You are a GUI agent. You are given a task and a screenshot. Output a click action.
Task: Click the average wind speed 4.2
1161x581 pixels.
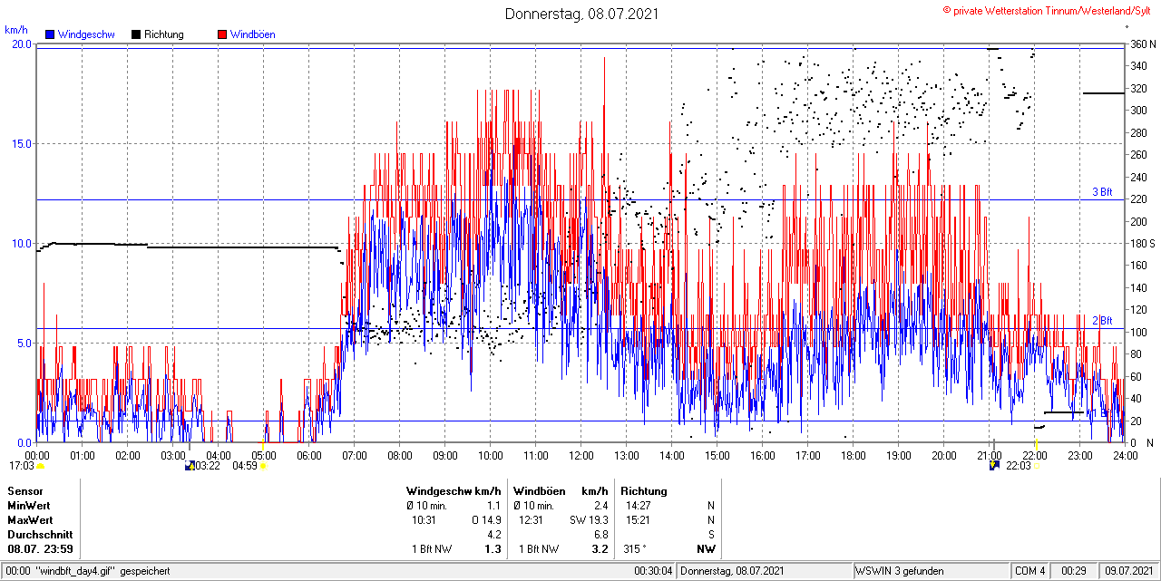[495, 535]
